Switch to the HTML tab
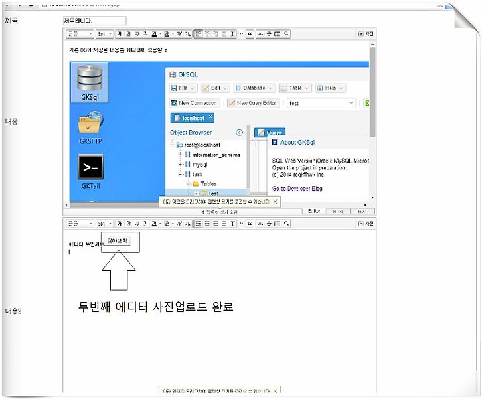This screenshot has width=482, height=399. pos(338,211)
